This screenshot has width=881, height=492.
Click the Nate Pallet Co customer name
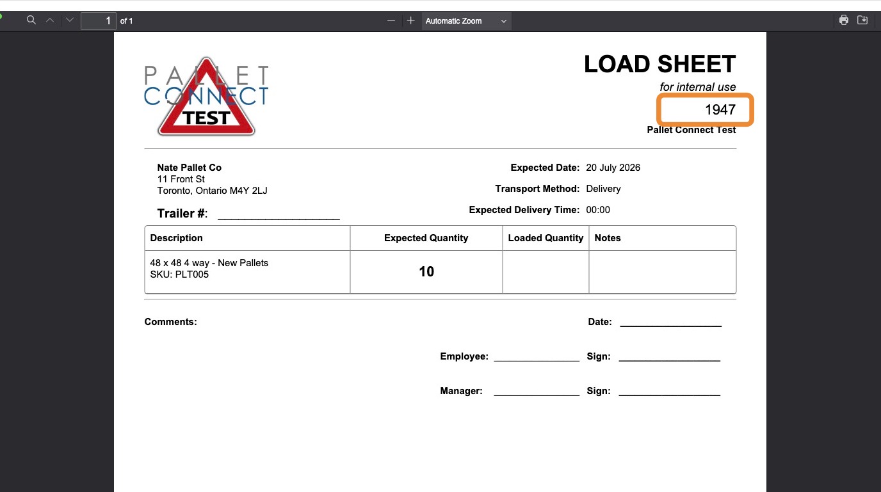pos(190,168)
